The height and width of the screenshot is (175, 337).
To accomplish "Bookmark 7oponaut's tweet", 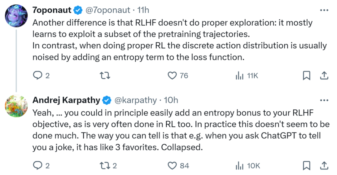I will [306, 76].
